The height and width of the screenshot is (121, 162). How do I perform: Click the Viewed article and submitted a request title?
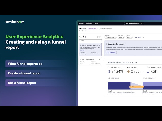coord(123,62)
